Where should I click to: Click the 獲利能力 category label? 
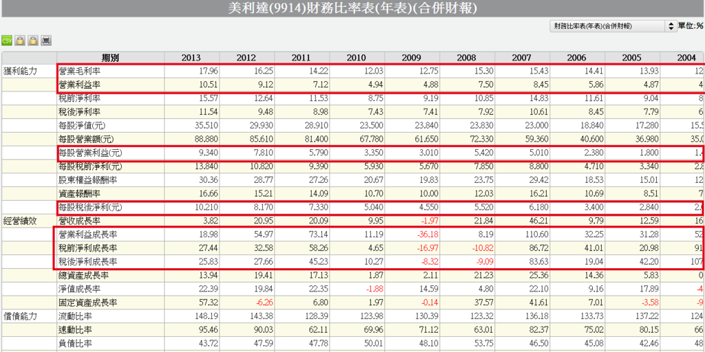[19, 71]
